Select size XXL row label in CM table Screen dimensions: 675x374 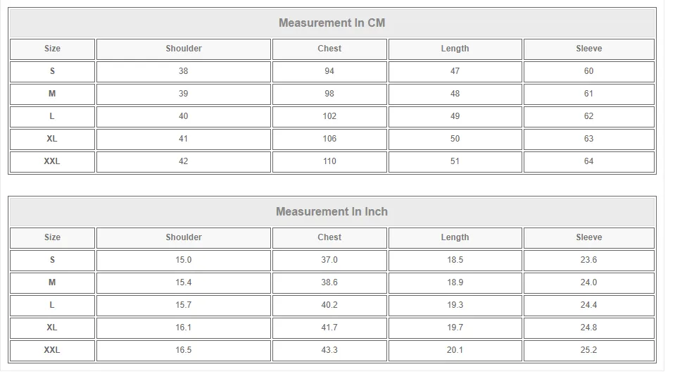(52, 161)
